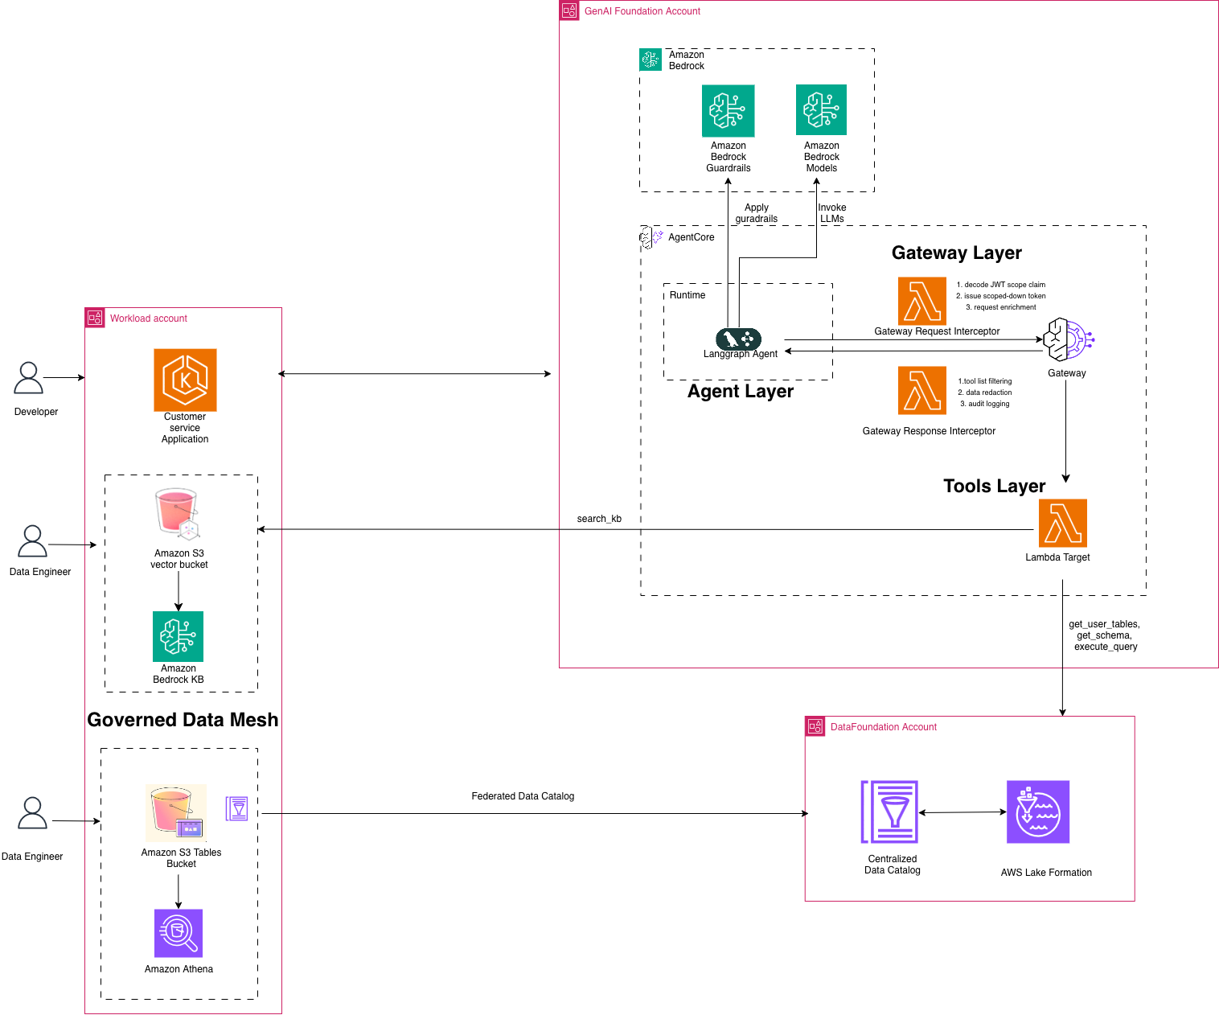Click the Data Engineer icon beside Tables Bucket

point(33,813)
